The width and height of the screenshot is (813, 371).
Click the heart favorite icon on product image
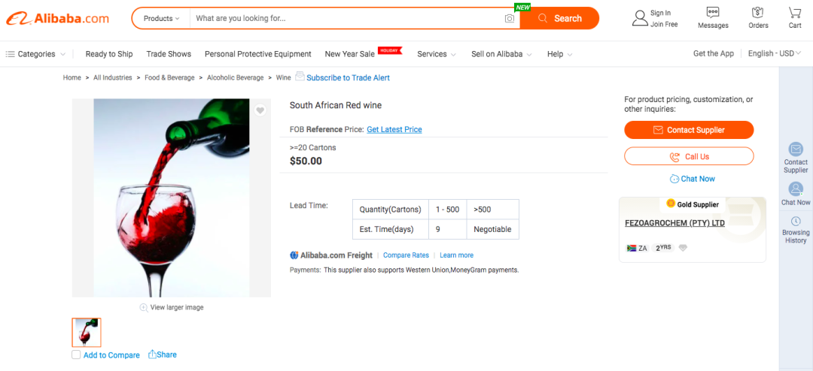(260, 110)
